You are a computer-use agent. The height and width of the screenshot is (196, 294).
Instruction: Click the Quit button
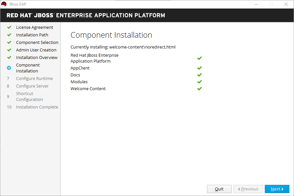pos(219,189)
